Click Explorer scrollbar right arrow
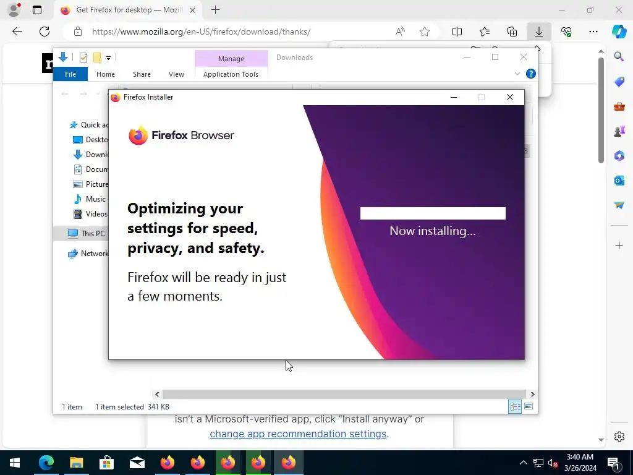The height and width of the screenshot is (475, 633). [x=532, y=394]
